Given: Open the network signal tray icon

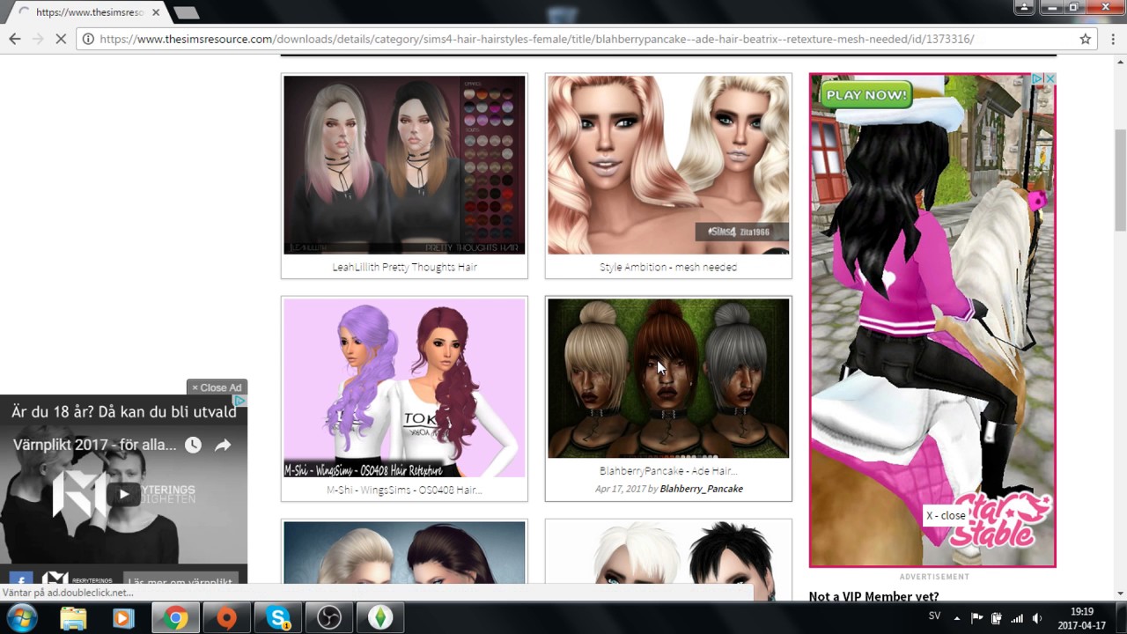Looking at the screenshot, I should click(x=1017, y=618).
